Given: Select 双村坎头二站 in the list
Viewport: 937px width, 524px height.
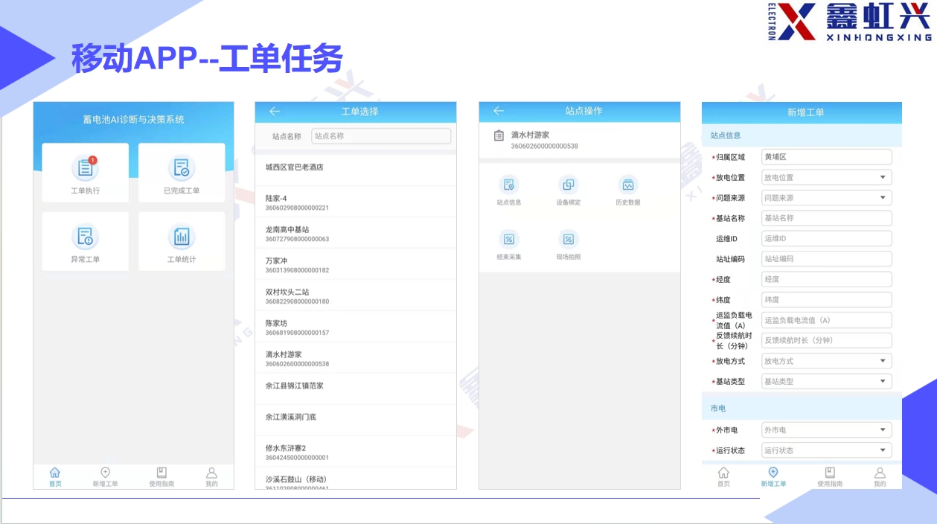Looking at the screenshot, I should click(x=356, y=295).
